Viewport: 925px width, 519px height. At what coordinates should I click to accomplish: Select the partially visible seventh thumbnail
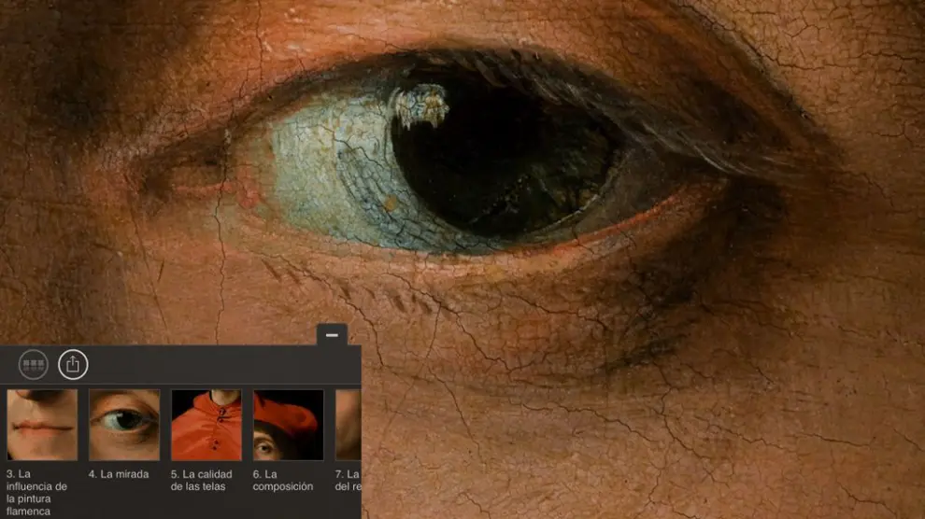pyautogui.click(x=348, y=425)
